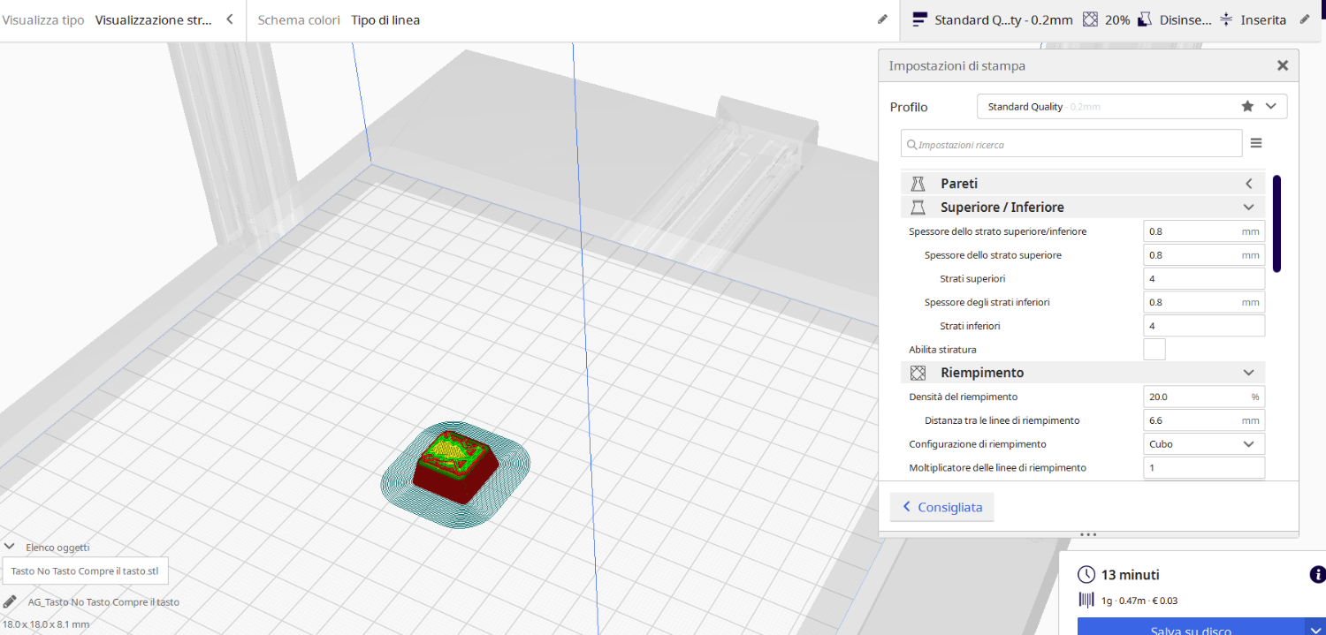This screenshot has width=1326, height=635.
Task: Click the favorite star in Profilo dropdown
Action: (1247, 106)
